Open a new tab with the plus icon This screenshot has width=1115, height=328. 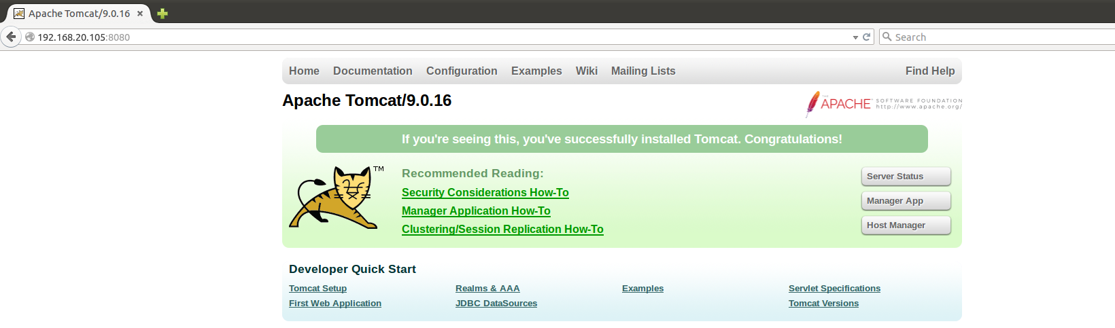click(162, 14)
